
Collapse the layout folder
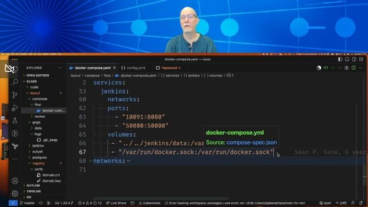pyautogui.click(x=35, y=93)
